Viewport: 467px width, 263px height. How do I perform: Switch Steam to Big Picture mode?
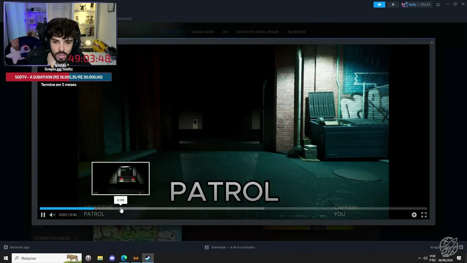pos(438,4)
